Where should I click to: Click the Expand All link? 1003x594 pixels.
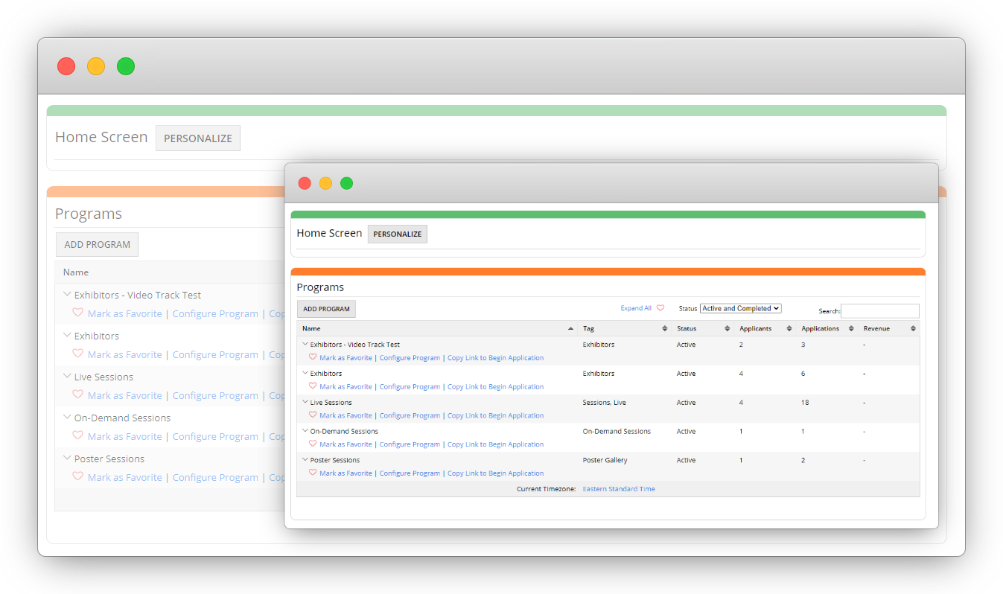click(x=637, y=307)
